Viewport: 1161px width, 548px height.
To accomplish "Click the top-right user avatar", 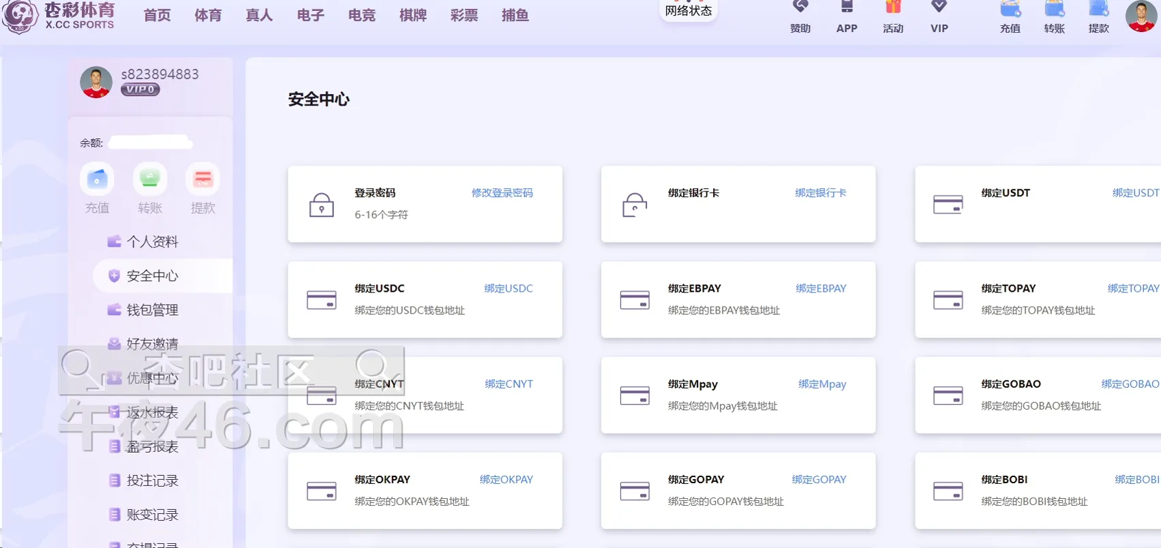I will [1141, 16].
